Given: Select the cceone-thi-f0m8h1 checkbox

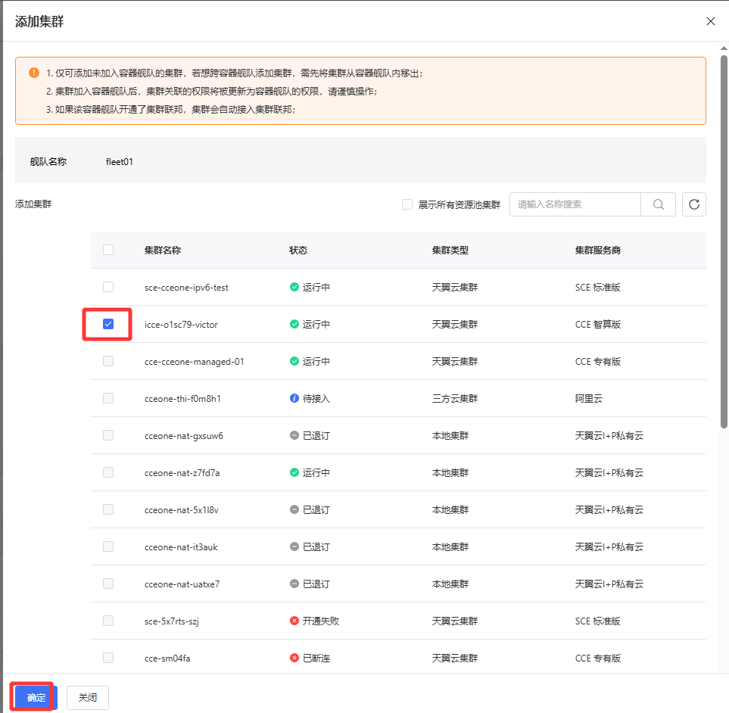Looking at the screenshot, I should pyautogui.click(x=108, y=398).
